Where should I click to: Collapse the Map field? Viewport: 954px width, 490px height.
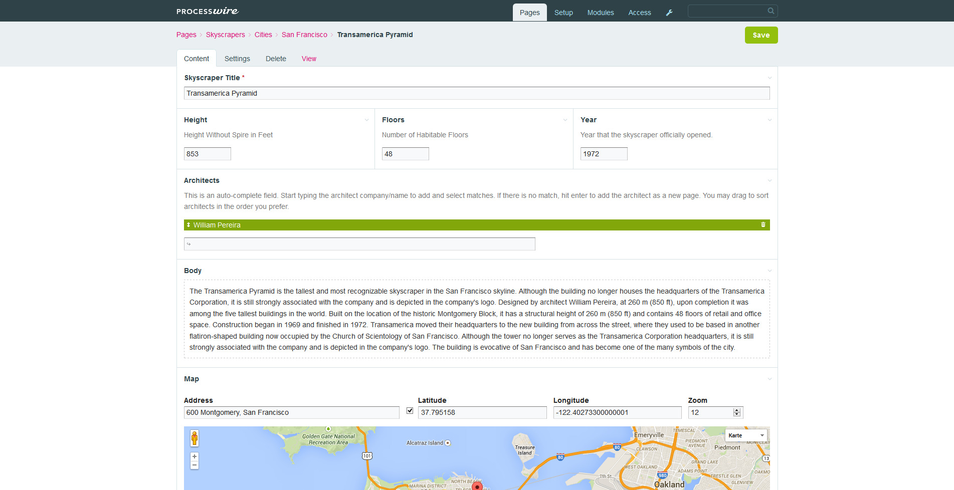tap(770, 379)
